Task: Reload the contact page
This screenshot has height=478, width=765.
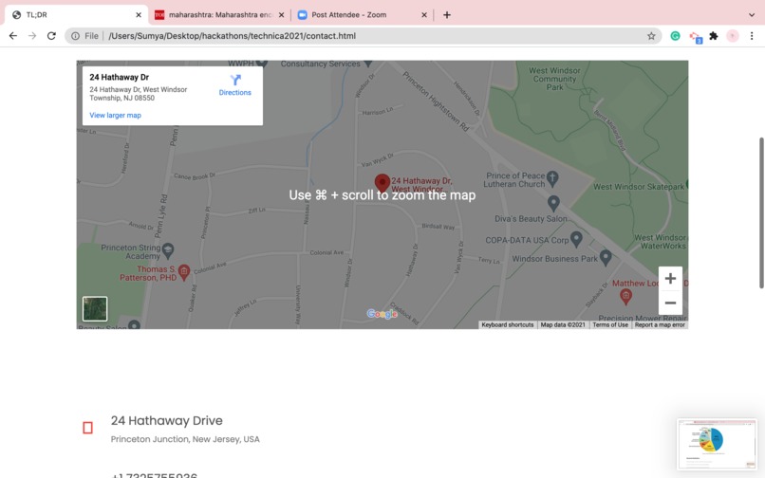Action: (51, 36)
